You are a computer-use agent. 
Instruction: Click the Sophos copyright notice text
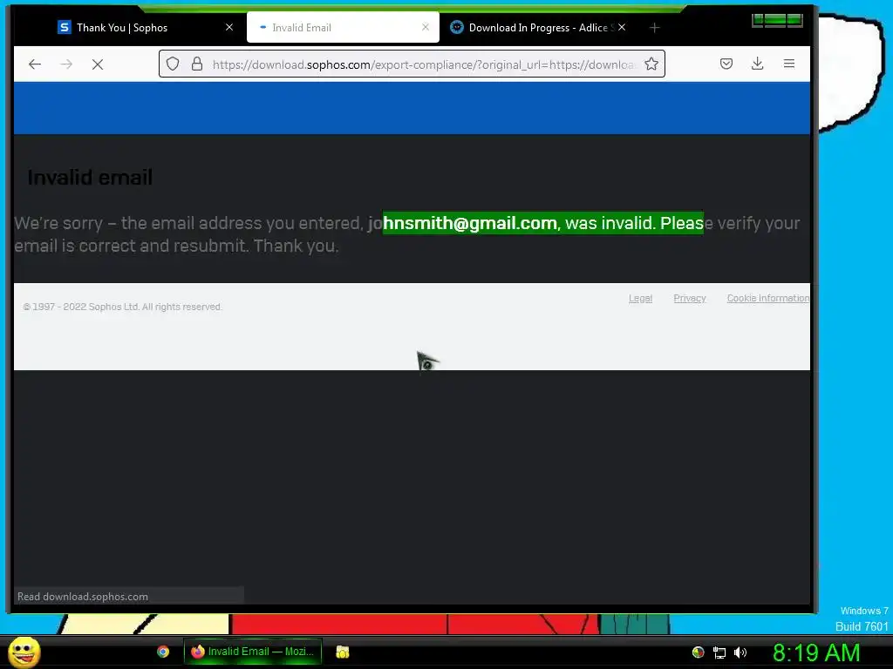tap(122, 307)
